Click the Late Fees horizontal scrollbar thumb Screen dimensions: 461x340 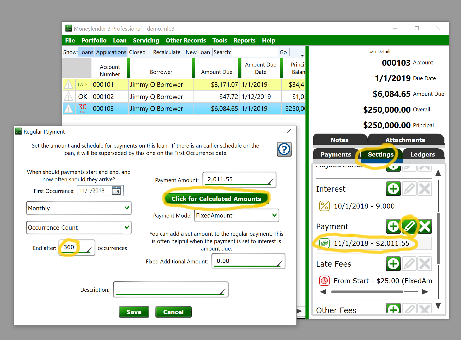pos(367,292)
